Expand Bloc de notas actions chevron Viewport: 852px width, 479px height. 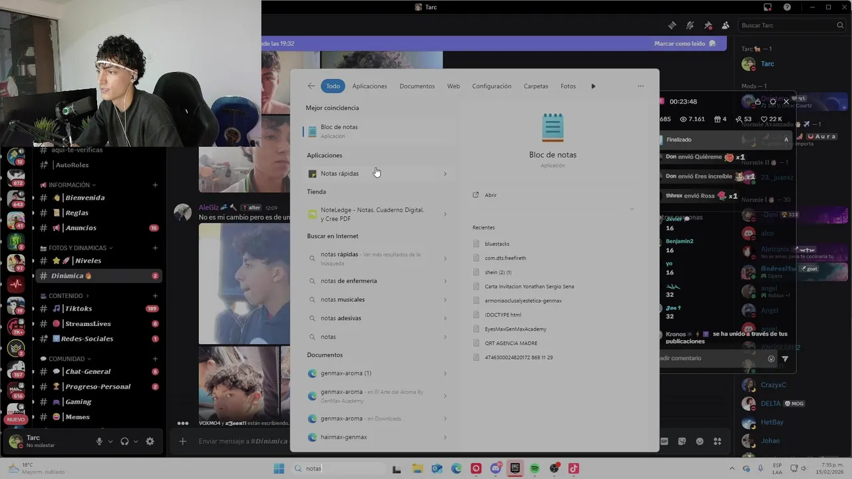pyautogui.click(x=632, y=209)
